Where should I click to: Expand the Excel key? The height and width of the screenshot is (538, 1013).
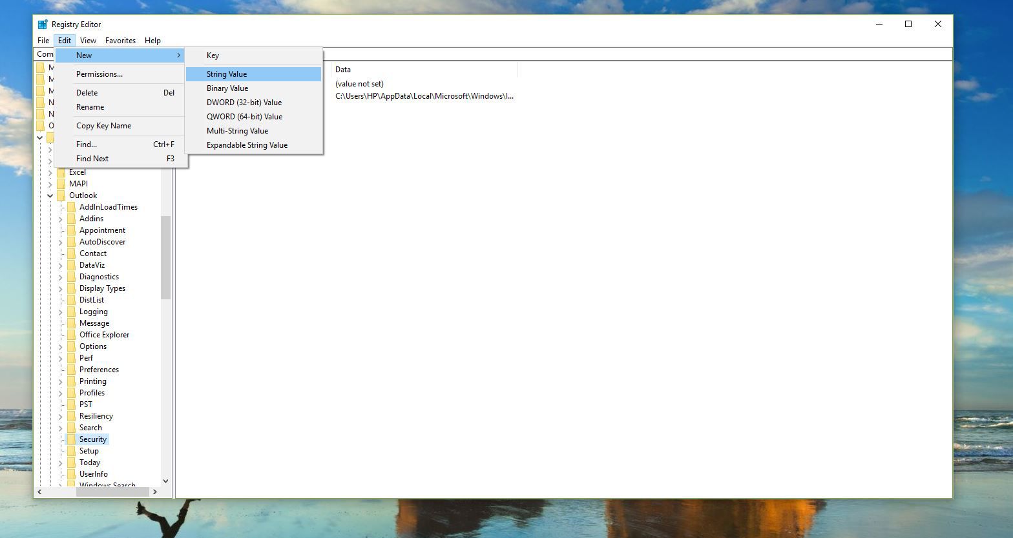pyautogui.click(x=50, y=172)
